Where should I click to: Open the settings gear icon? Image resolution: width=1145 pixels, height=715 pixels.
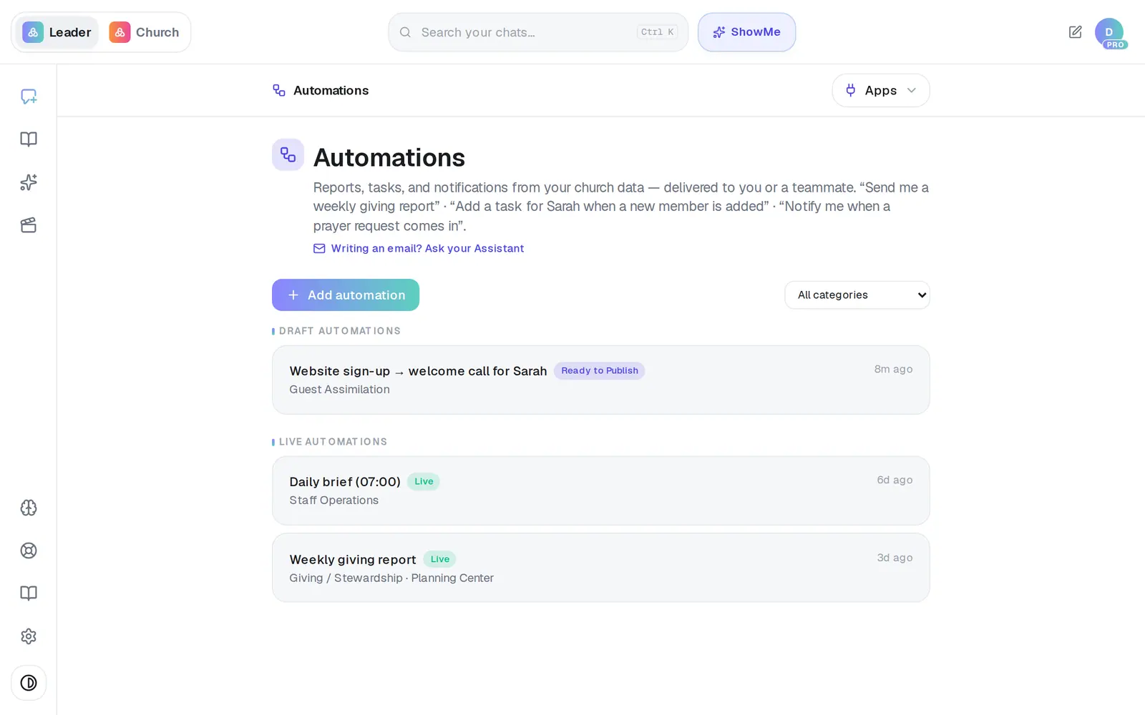[x=29, y=636]
